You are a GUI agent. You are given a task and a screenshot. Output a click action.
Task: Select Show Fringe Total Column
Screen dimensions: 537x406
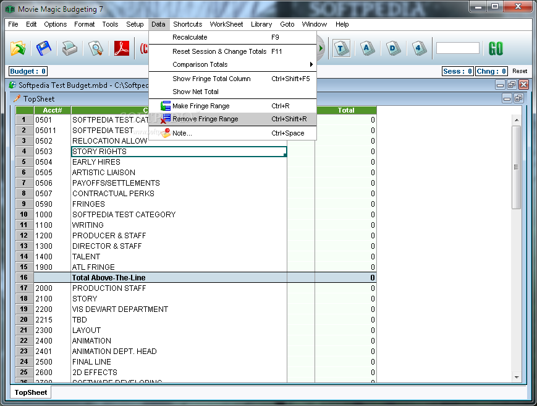[232, 79]
